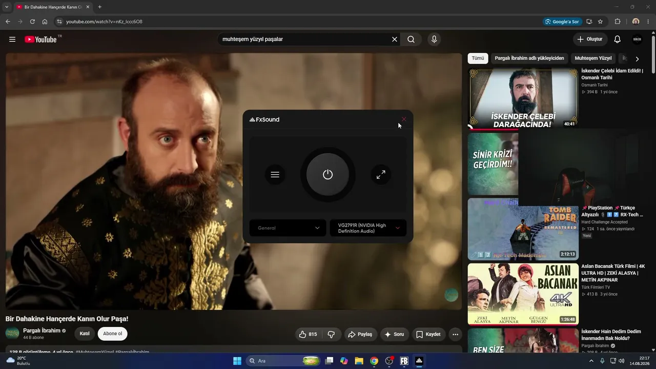Open the tab search dropdown
Screen dimensions: 656x369
(x=7, y=7)
